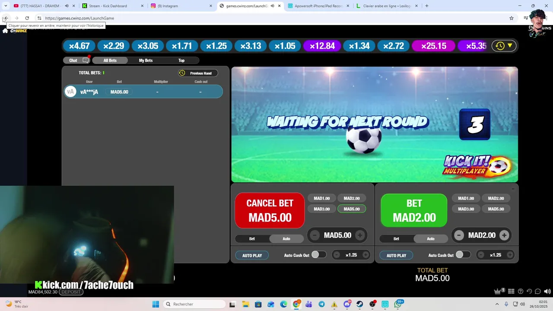Select Auto mode in right panel
This screenshot has height=311, width=553.
click(x=431, y=238)
